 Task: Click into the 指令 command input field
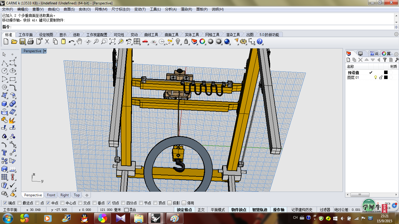[202, 27]
